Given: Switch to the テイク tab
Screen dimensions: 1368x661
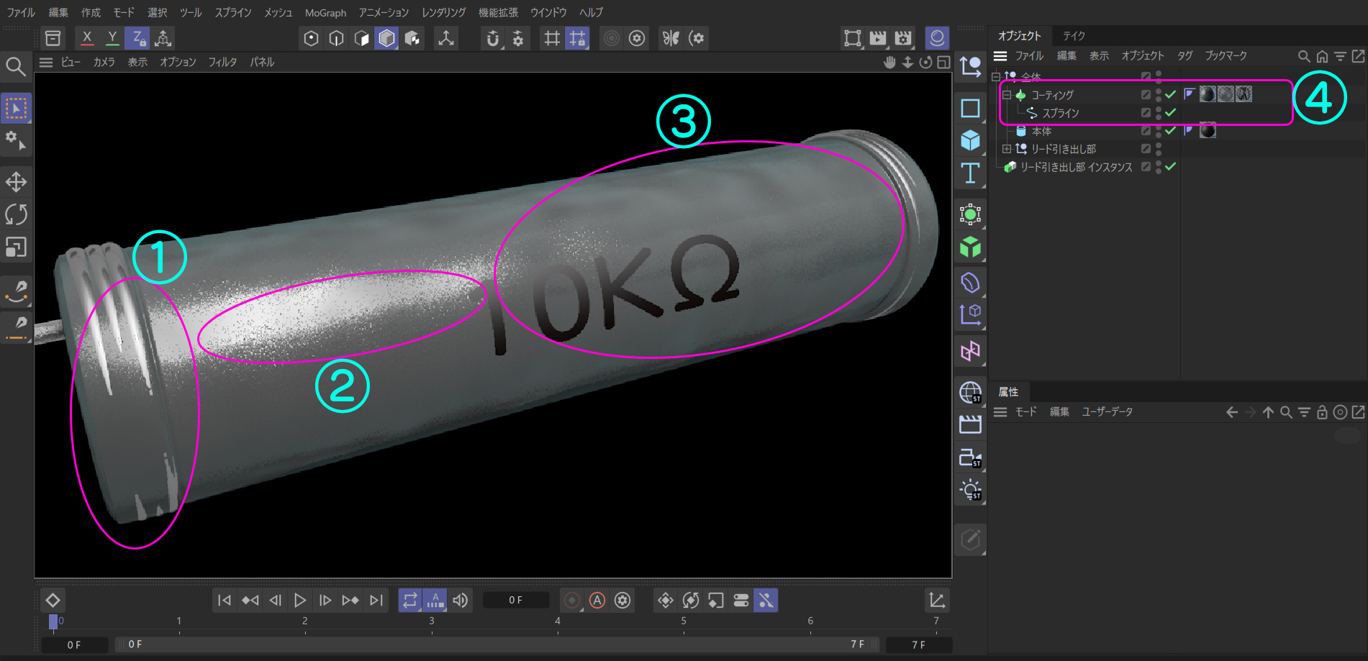Looking at the screenshot, I should pyautogui.click(x=1074, y=36).
